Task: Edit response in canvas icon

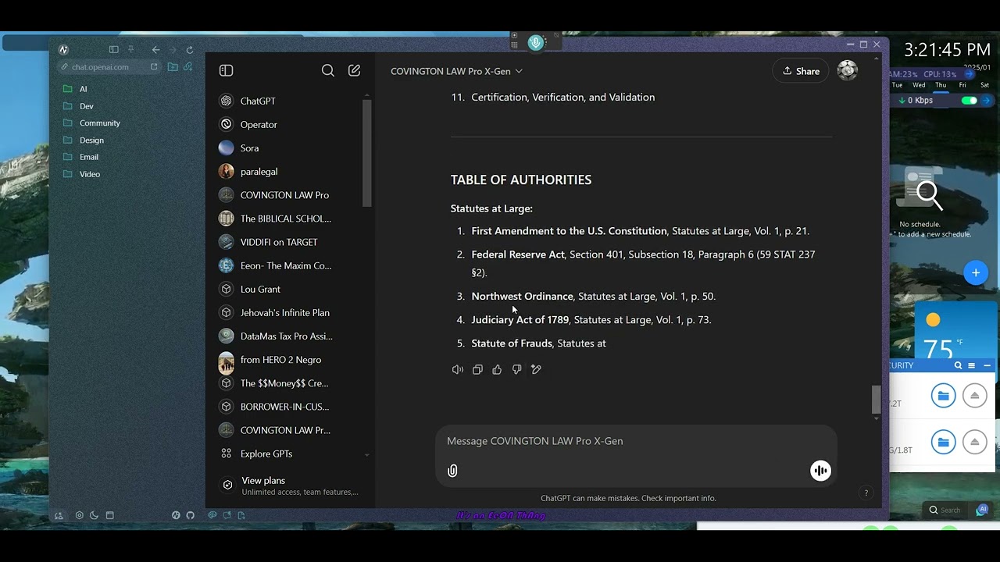Action: (536, 369)
